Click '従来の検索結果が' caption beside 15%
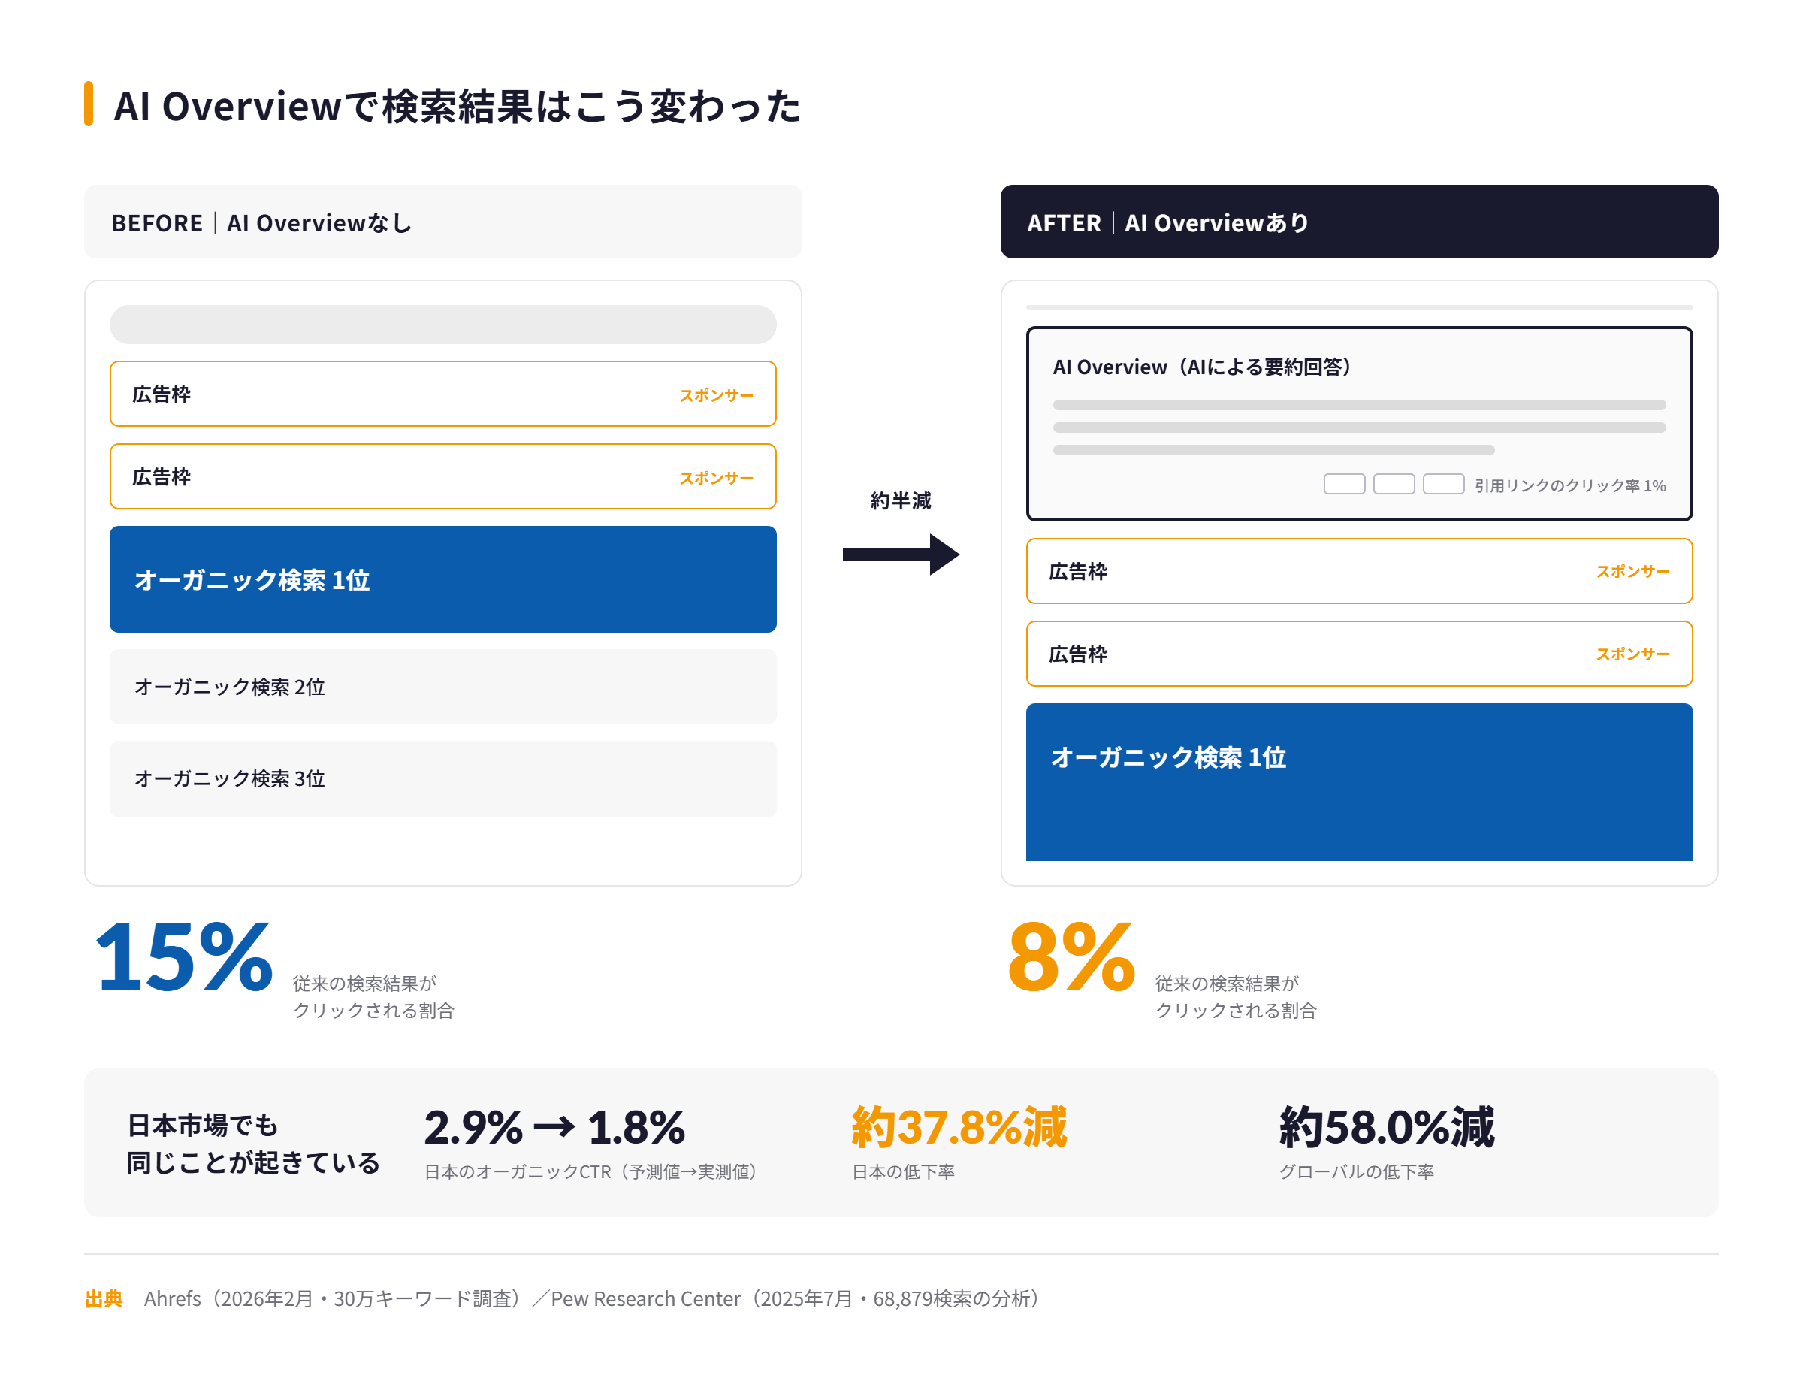 point(364,983)
